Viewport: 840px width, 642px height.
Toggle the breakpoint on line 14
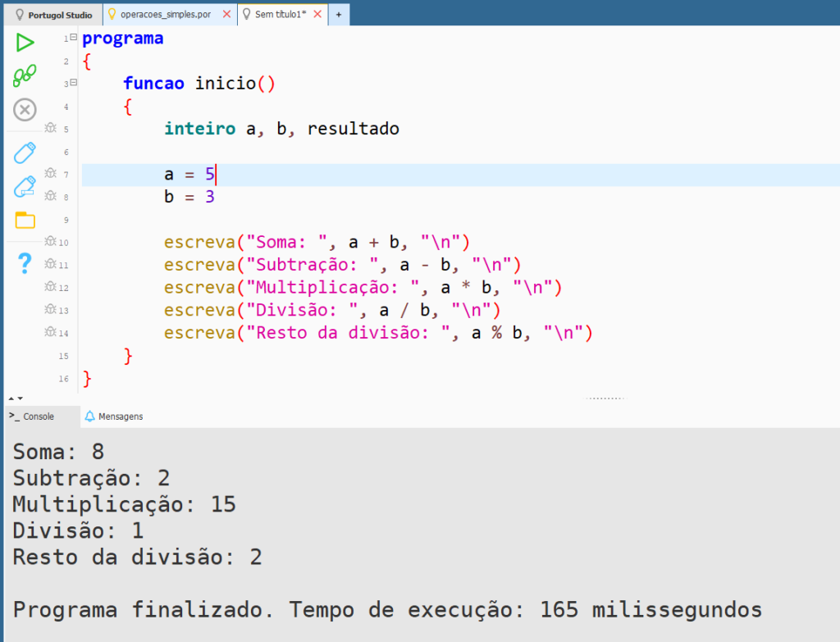tap(50, 332)
